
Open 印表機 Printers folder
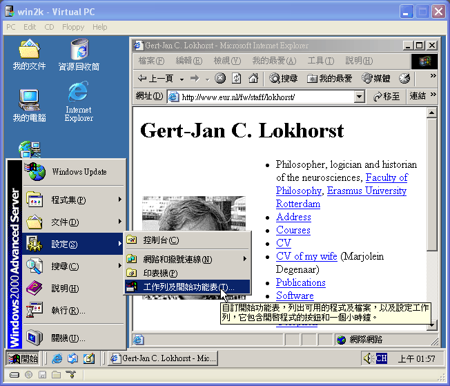188,273
